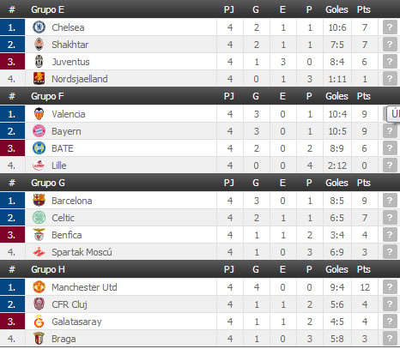
Task: Select the Grupo H header title
Action: (x=48, y=269)
